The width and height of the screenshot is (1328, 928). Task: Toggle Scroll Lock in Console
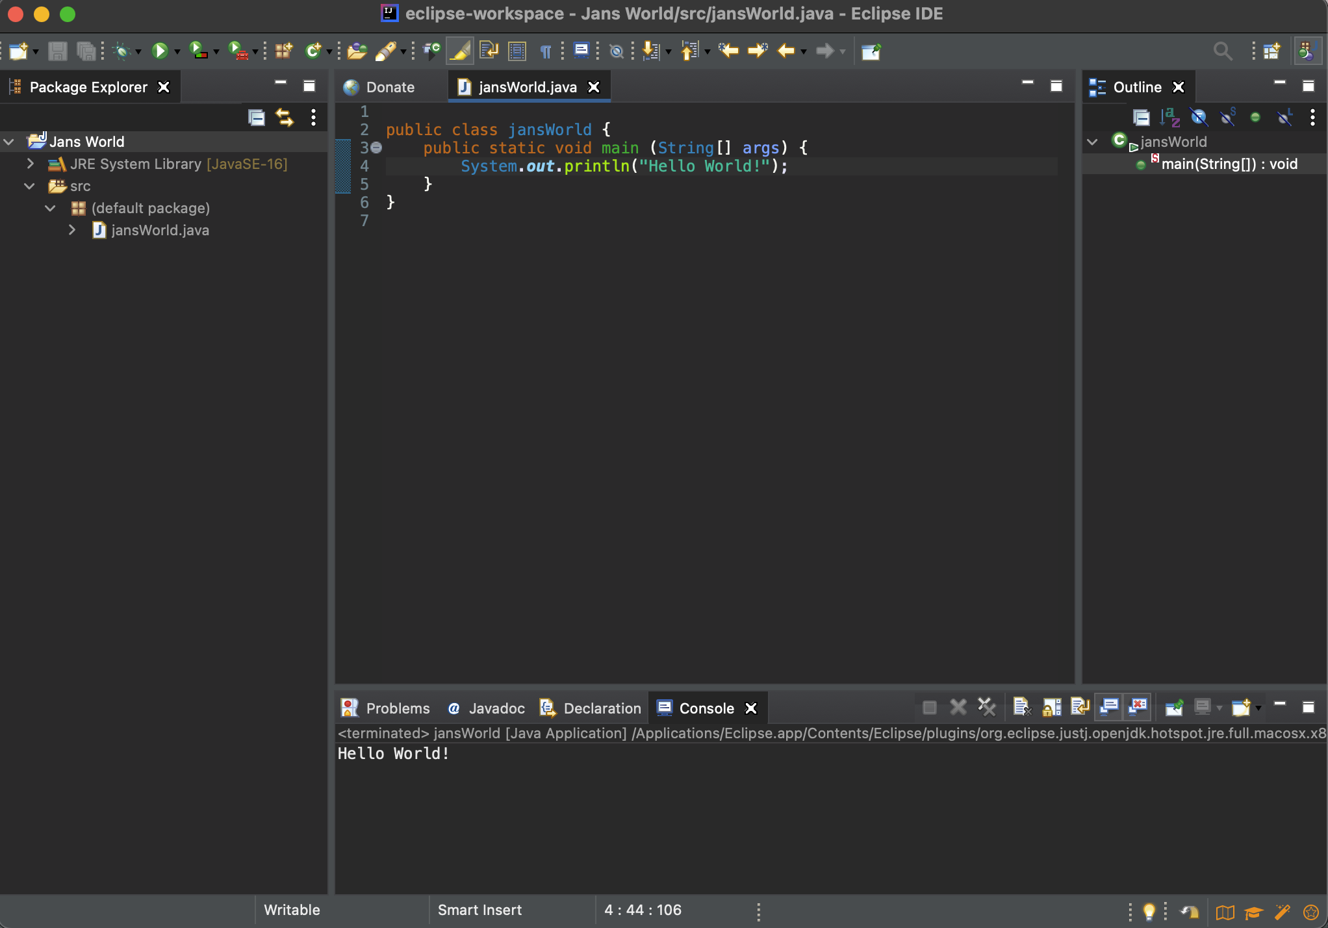click(1051, 707)
